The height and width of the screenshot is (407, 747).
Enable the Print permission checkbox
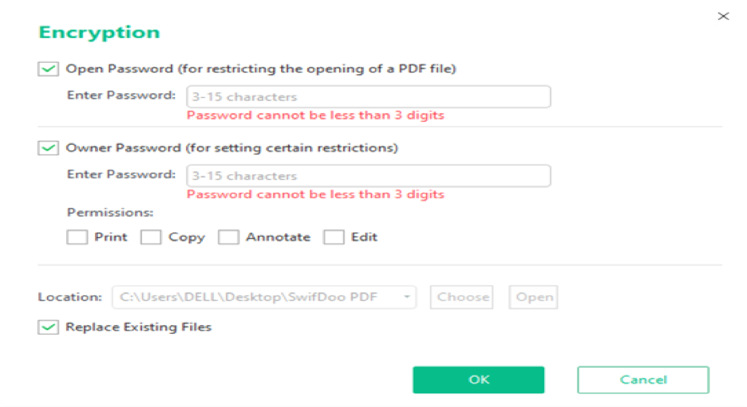click(x=77, y=237)
